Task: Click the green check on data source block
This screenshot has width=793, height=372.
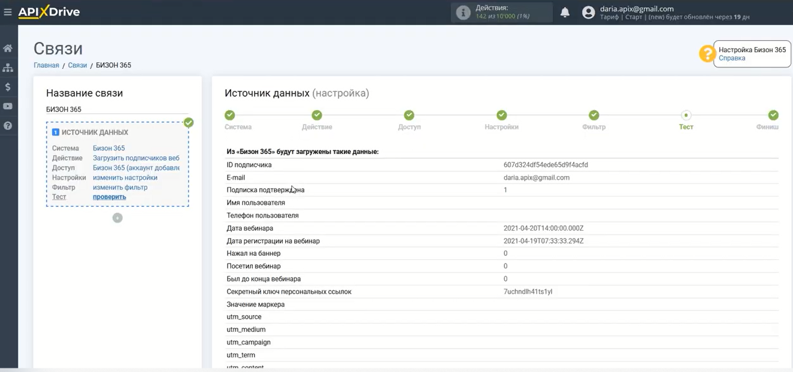Action: click(x=189, y=122)
